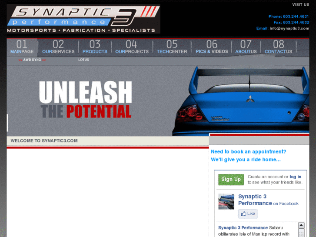Click the phone number 603.244.4631
Image resolution: width=316 pixels, height=237 pixels.
point(296,17)
